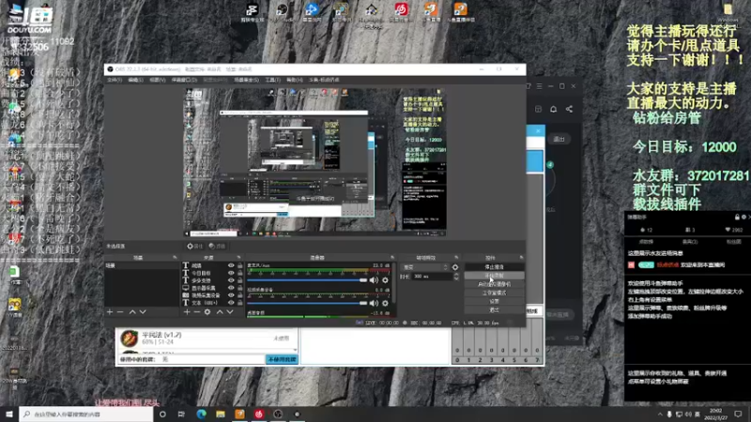Image resolution: width=751 pixels, height=422 pixels.
Task: Click the red NetEase music taskbar icon
Action: tap(259, 414)
